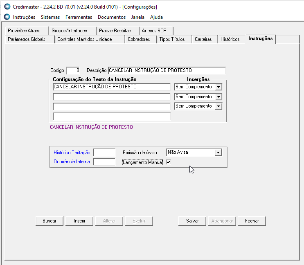This screenshot has height=265, width=304.
Task: Open the Documentos menu
Action: point(112,17)
